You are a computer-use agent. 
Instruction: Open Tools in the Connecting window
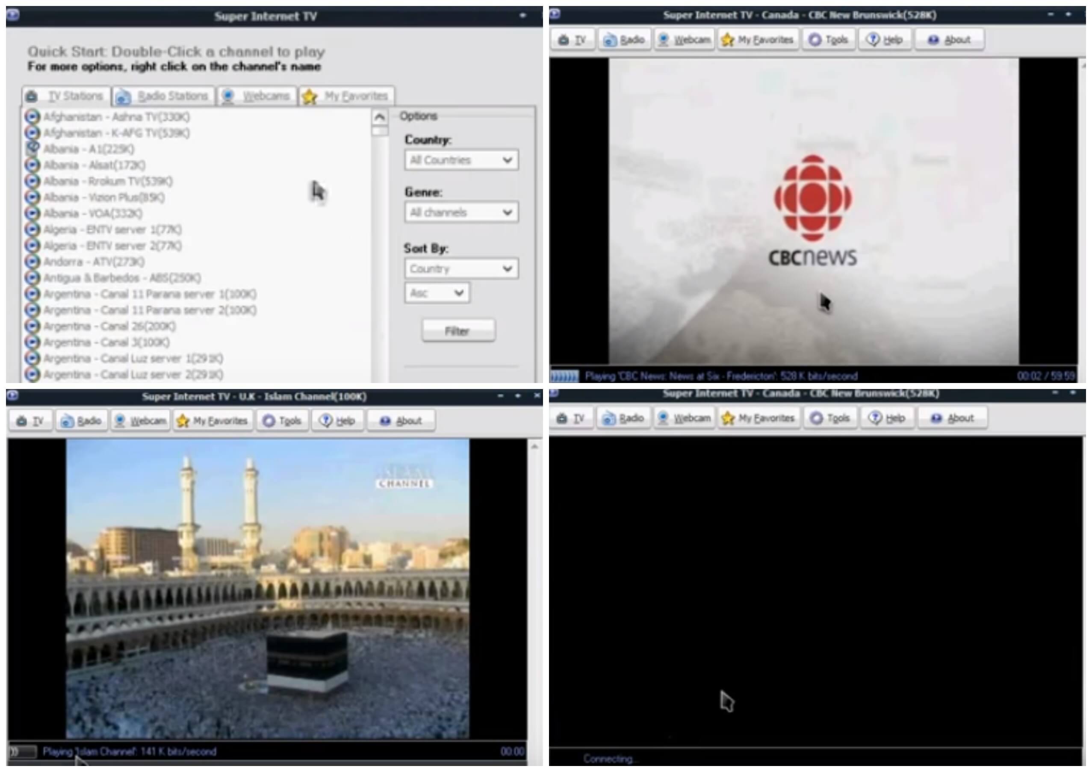tap(830, 418)
